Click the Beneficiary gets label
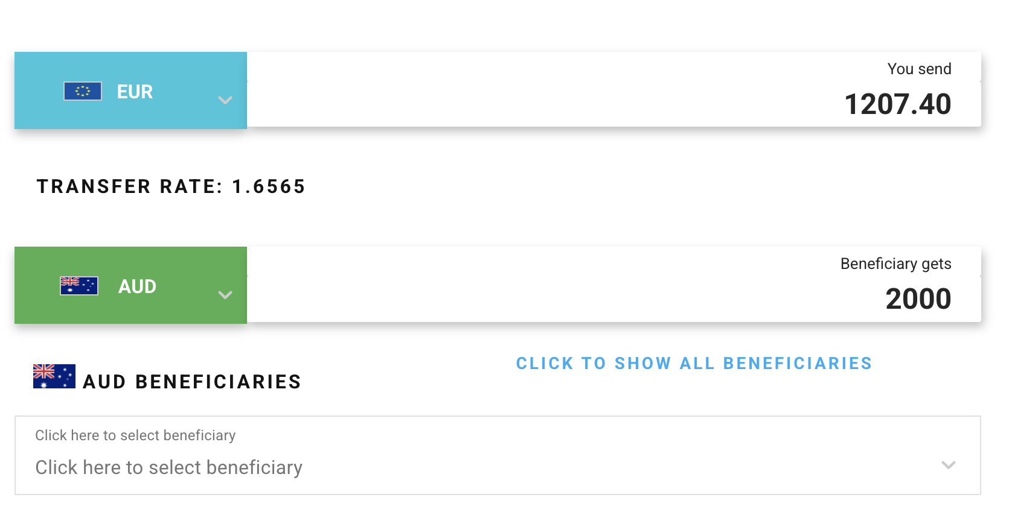Screen dimensions: 1012x515 (x=895, y=264)
